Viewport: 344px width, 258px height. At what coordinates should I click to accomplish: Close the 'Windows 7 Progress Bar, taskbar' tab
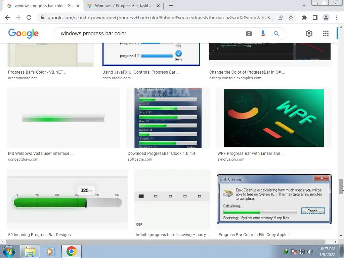tap(158, 6)
